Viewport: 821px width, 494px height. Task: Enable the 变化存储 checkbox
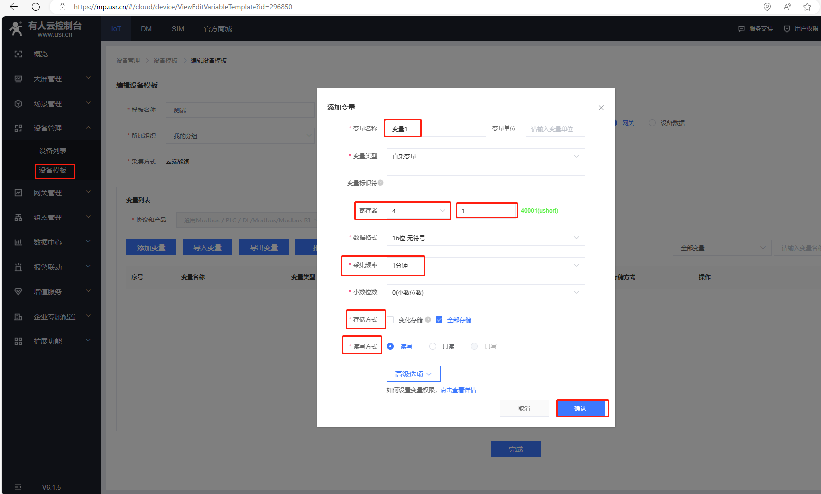391,320
